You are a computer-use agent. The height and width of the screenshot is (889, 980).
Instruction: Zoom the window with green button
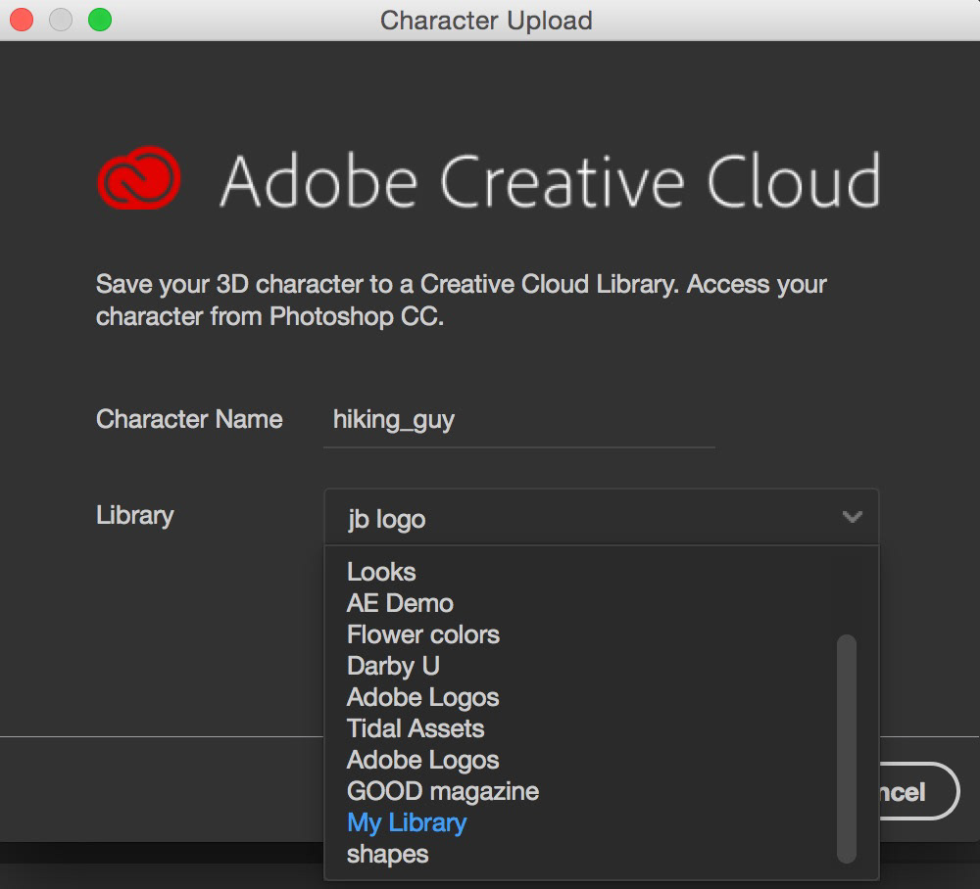100,20
